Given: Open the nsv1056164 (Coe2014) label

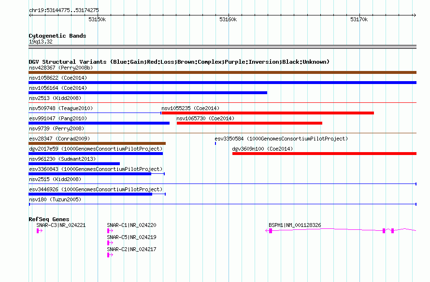Looking at the screenshot, I should pos(58,88).
